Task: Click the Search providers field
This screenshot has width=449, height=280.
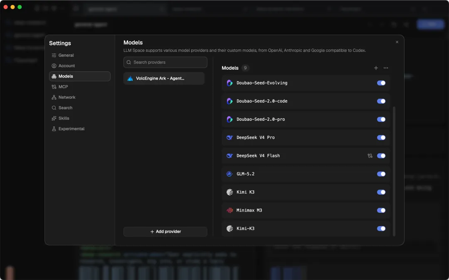Action: pos(165,62)
